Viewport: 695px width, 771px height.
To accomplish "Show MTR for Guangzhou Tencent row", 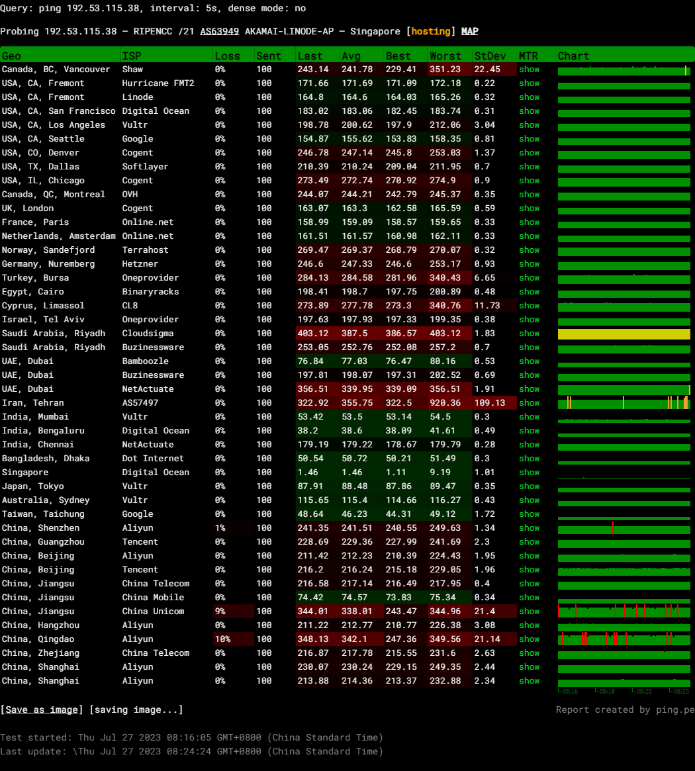I will [x=530, y=541].
